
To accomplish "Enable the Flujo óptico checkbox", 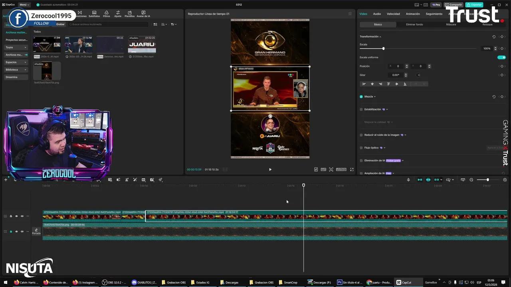I will click(361, 147).
